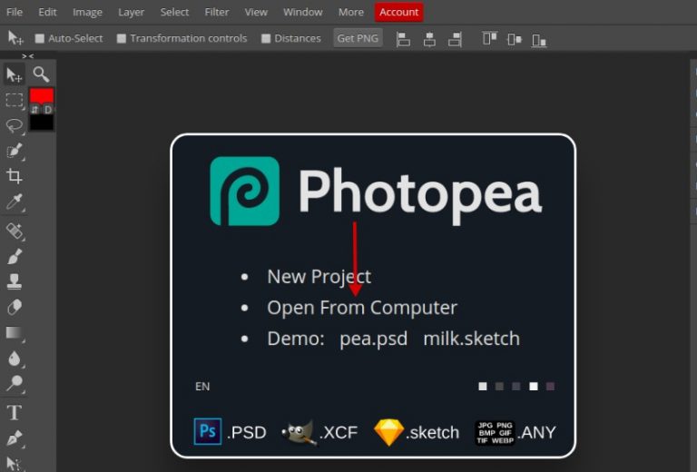
Task: Expand the More menu
Action: point(351,12)
